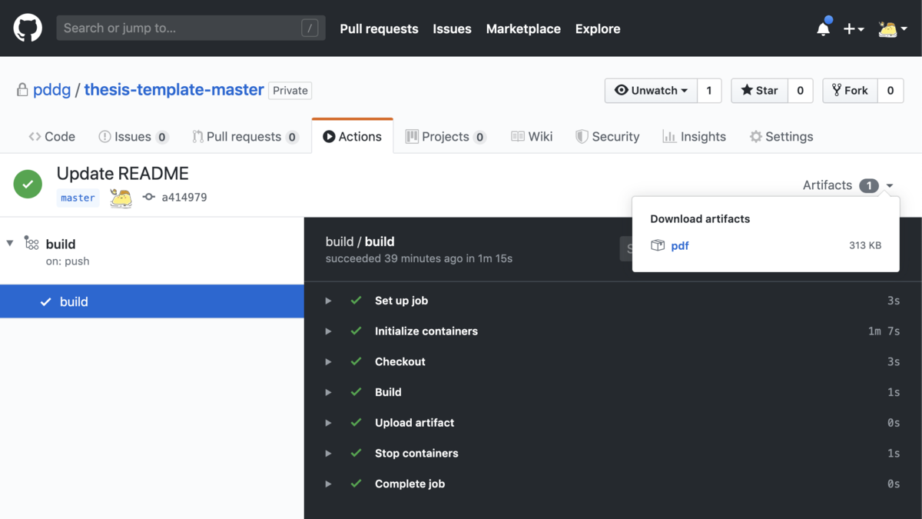Collapse the Artifacts dropdown
The image size is (922, 519).
(x=848, y=185)
